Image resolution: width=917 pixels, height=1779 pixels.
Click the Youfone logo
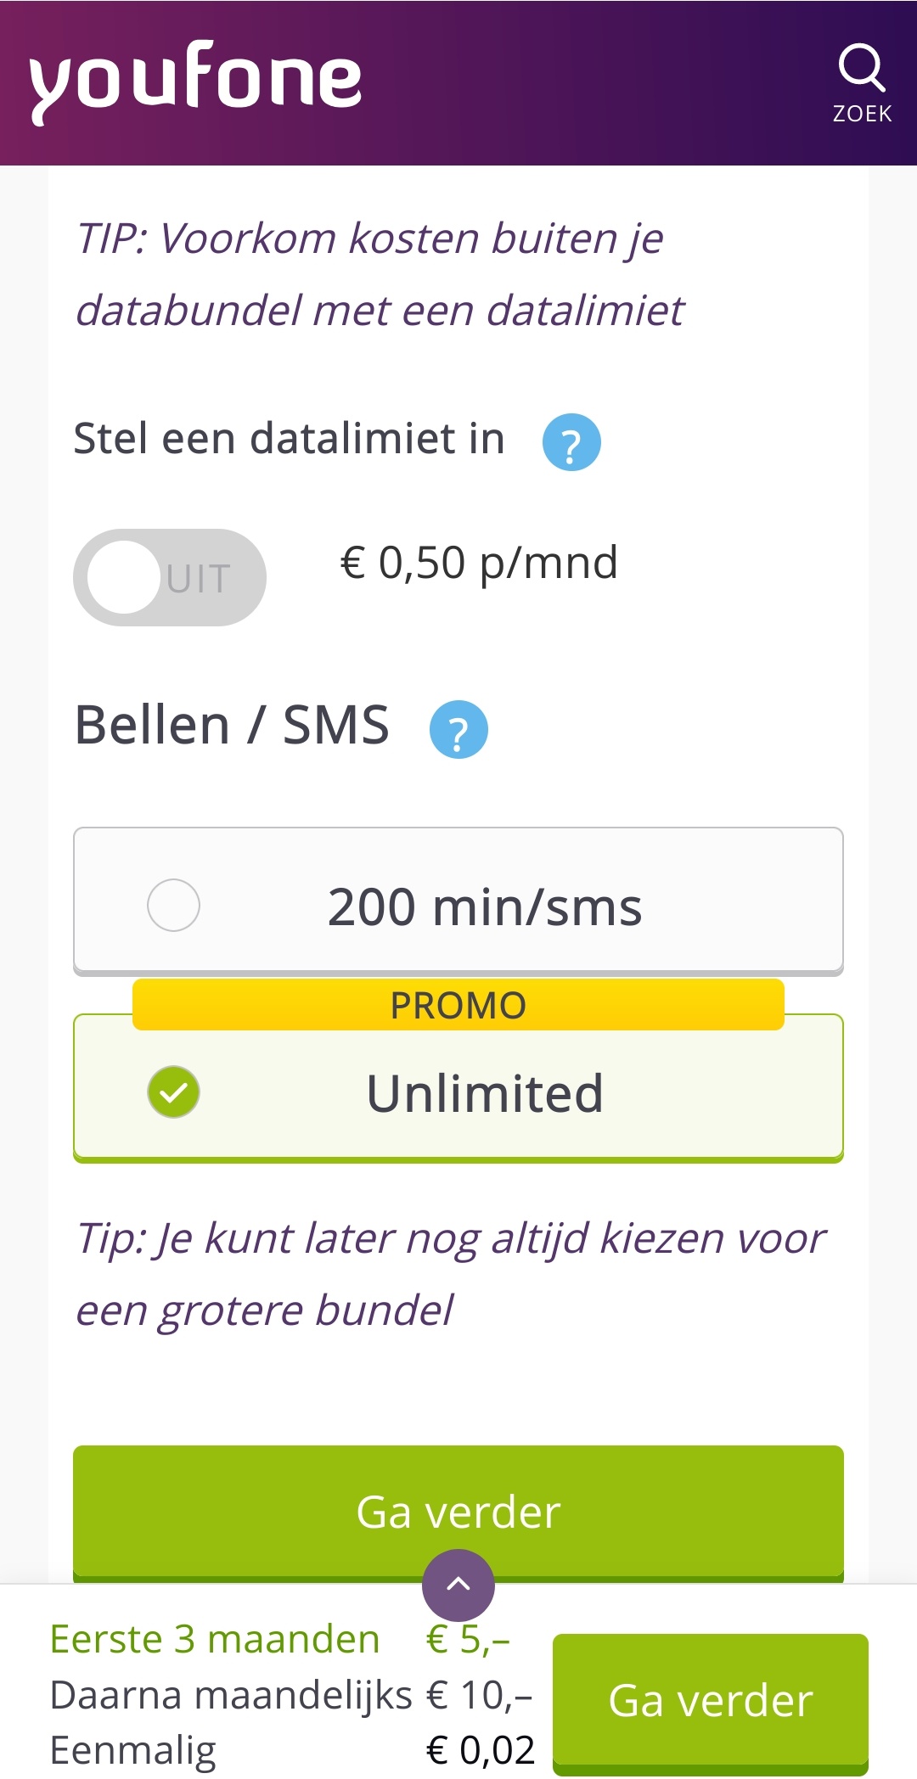pyautogui.click(x=196, y=81)
